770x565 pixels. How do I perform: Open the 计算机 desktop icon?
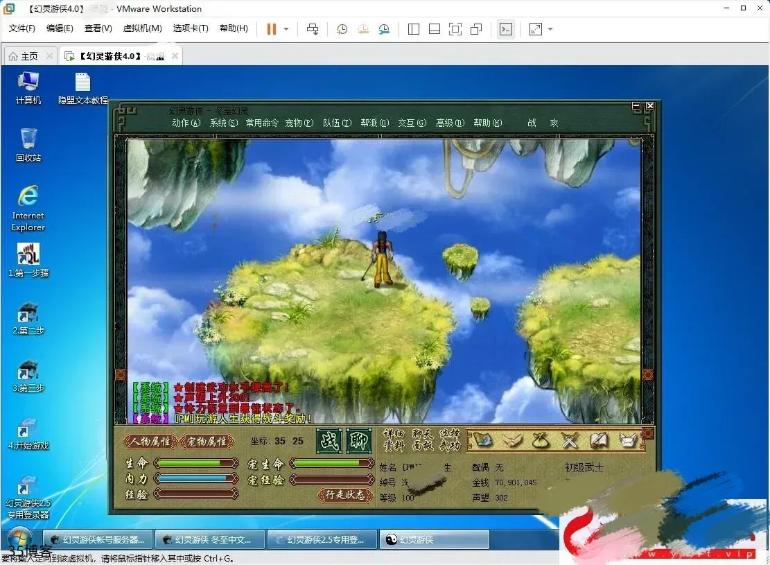[28, 88]
